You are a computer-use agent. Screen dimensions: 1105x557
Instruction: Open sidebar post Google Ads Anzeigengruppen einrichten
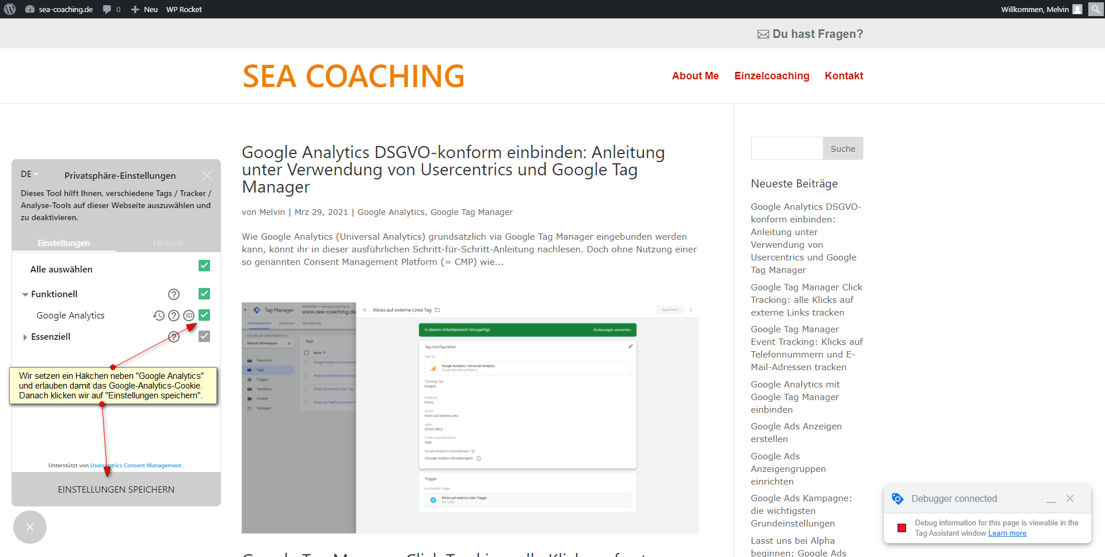click(x=788, y=468)
